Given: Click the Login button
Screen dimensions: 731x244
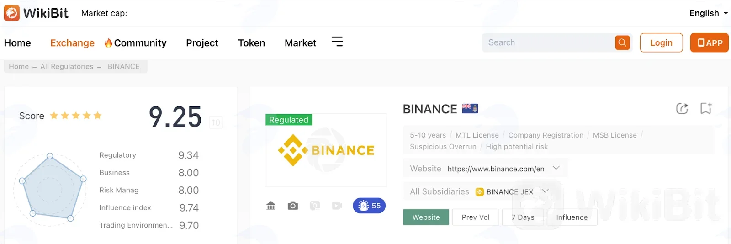Looking at the screenshot, I should [x=661, y=42].
